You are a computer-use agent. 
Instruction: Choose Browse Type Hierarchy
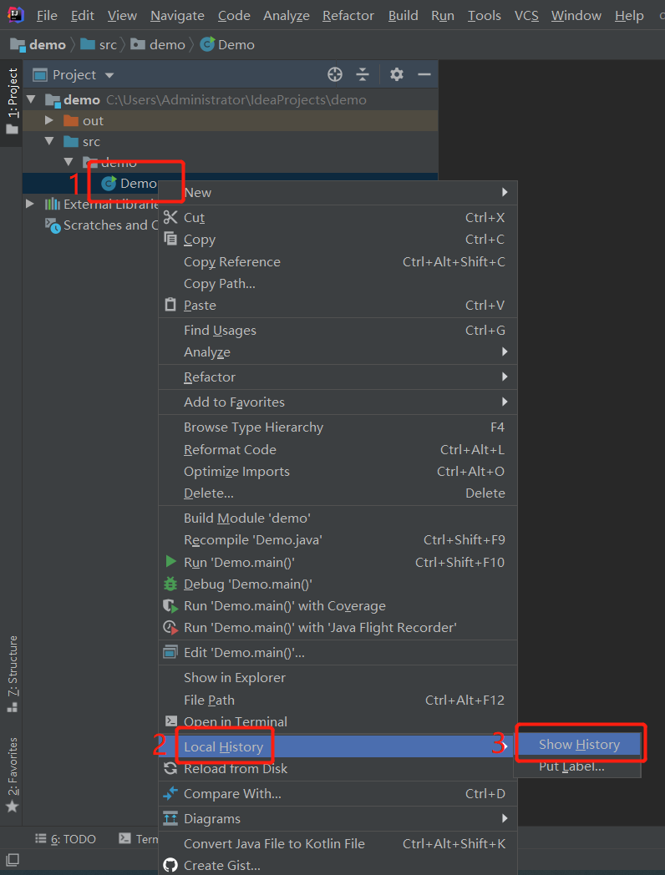pos(338,427)
